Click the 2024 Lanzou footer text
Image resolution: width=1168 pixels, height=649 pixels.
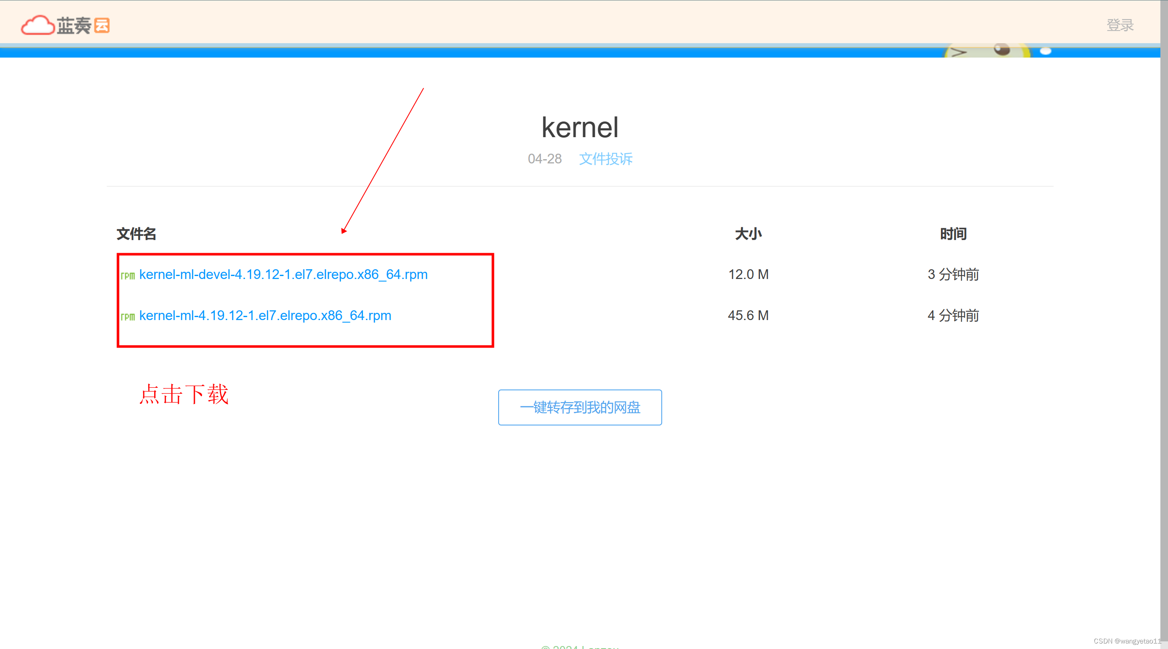click(580, 647)
